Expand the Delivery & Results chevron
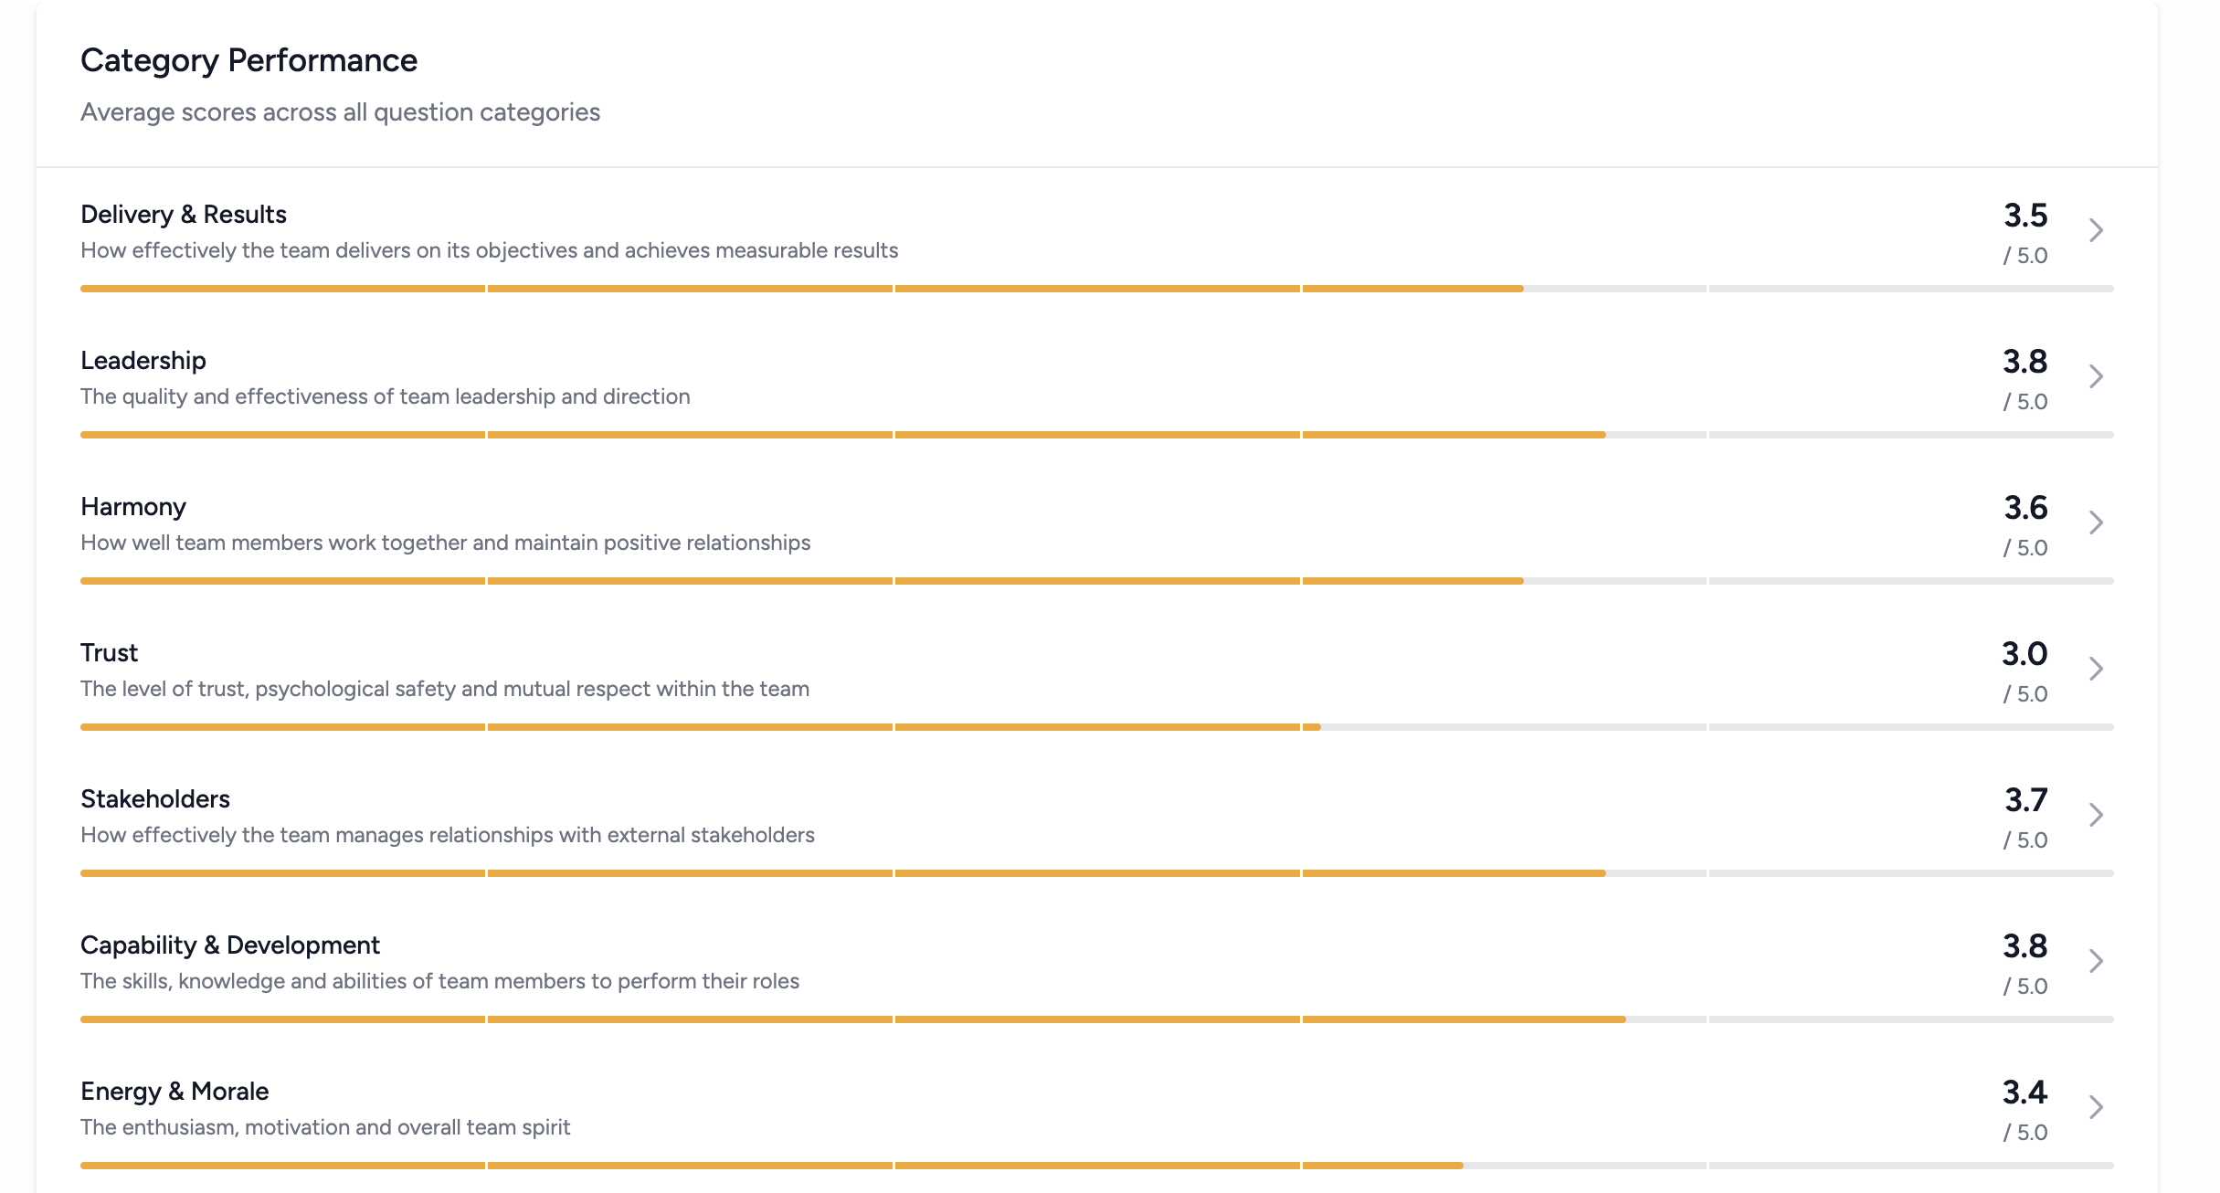 click(2096, 230)
